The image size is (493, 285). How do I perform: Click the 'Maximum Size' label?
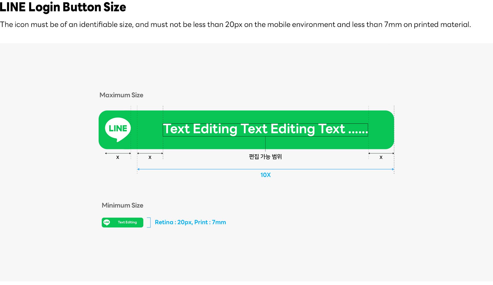click(121, 95)
